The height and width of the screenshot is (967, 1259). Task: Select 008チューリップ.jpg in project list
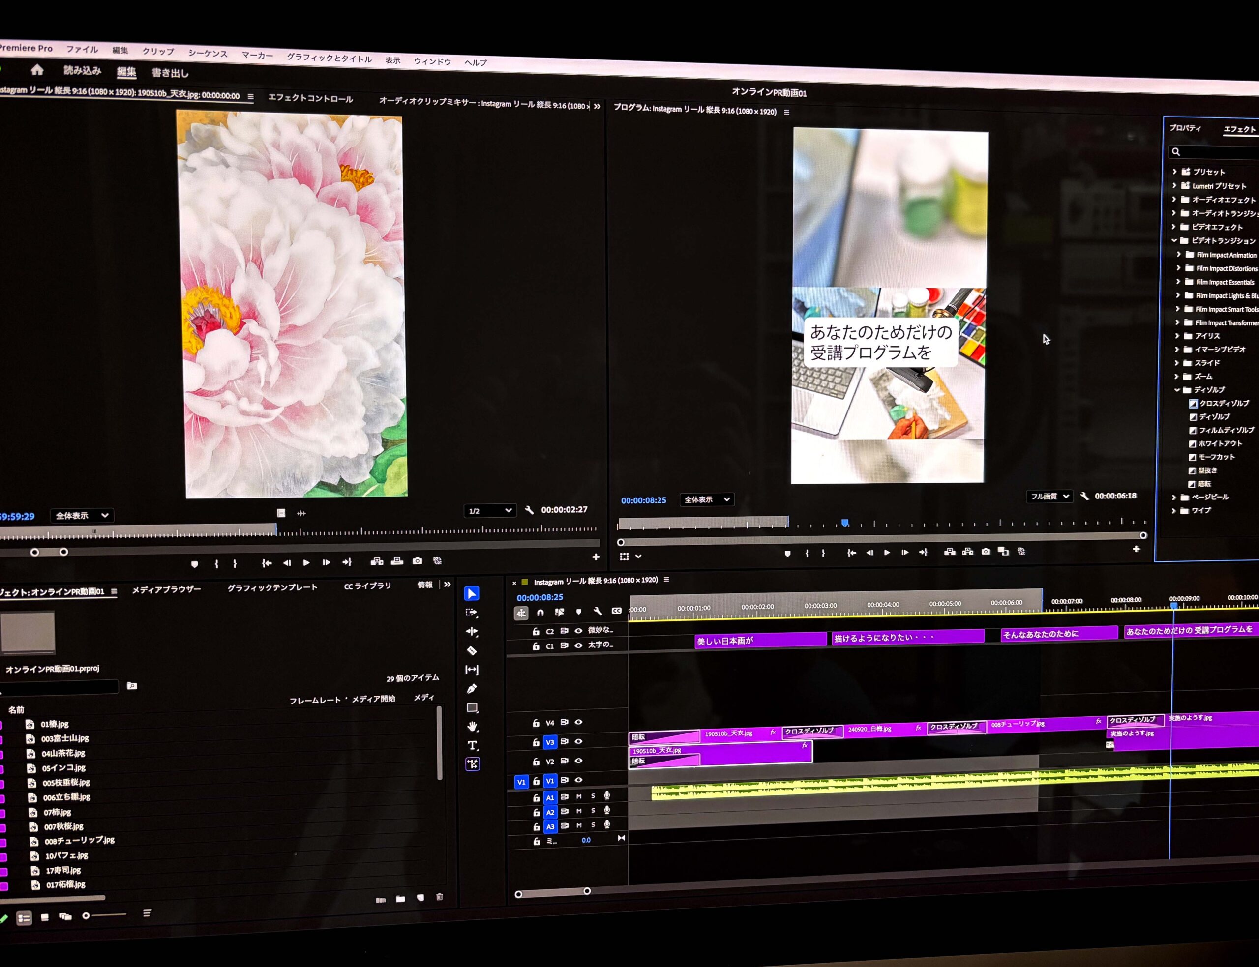click(x=80, y=840)
